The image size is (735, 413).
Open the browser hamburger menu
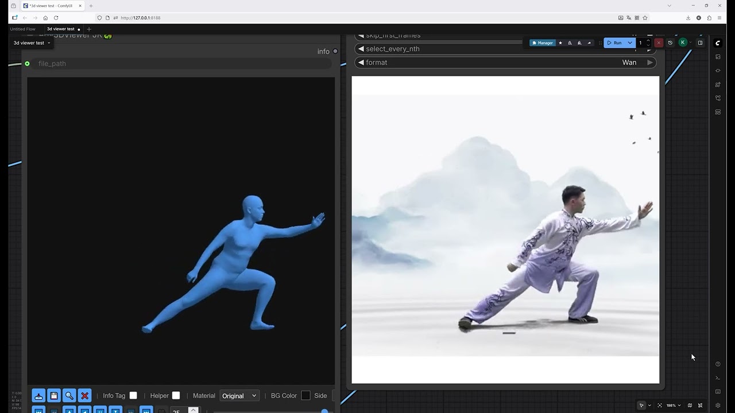pos(719,18)
